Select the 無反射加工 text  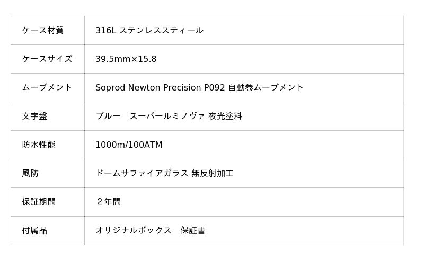click(x=213, y=174)
